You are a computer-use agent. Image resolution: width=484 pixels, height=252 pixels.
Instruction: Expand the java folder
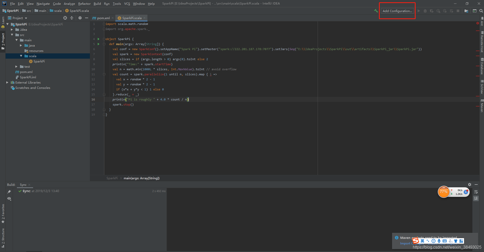[21, 45]
